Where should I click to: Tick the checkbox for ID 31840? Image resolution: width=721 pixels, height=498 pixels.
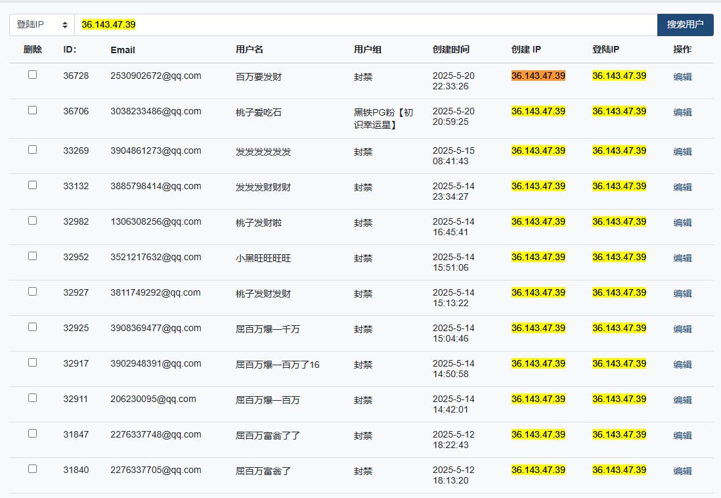pyautogui.click(x=32, y=469)
